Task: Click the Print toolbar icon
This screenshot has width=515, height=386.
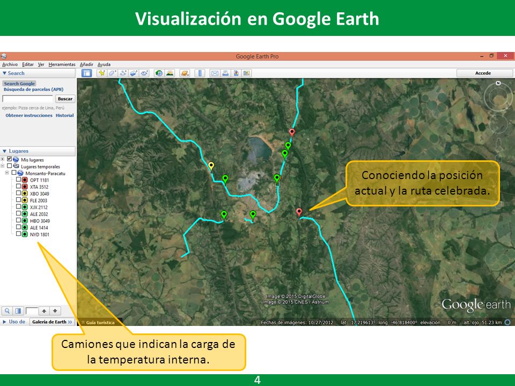Action: [x=225, y=73]
